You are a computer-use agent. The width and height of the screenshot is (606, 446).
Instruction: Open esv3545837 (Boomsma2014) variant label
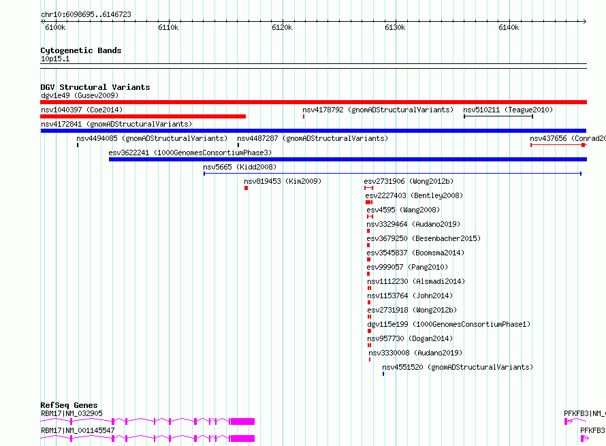click(x=415, y=253)
